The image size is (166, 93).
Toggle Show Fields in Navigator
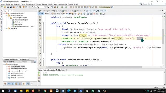9,84
